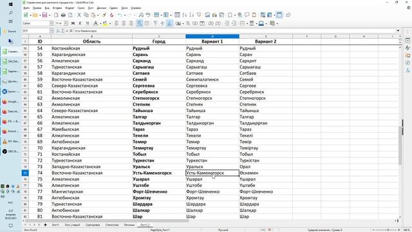
Task: Open font size dropdown arrow
Action: point(66,23)
